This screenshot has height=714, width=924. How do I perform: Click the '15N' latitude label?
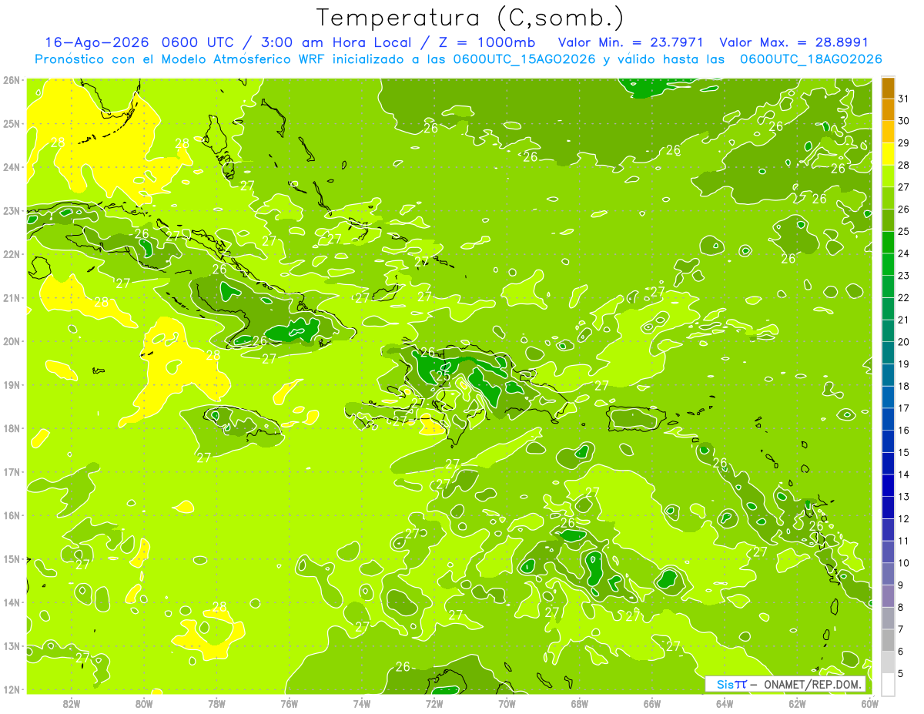[x=11, y=559]
